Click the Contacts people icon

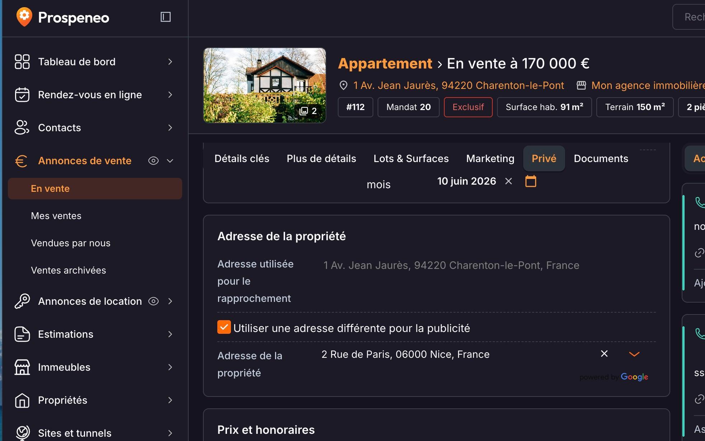(22, 128)
